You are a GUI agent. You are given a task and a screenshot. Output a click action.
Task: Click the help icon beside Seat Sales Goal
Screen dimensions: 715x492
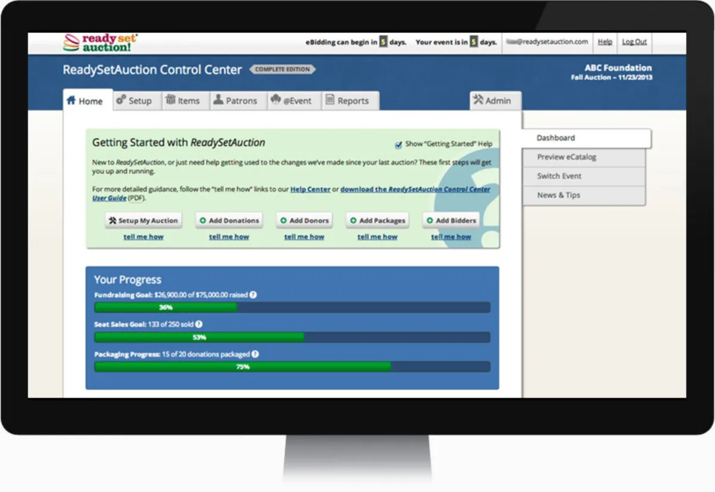click(199, 325)
